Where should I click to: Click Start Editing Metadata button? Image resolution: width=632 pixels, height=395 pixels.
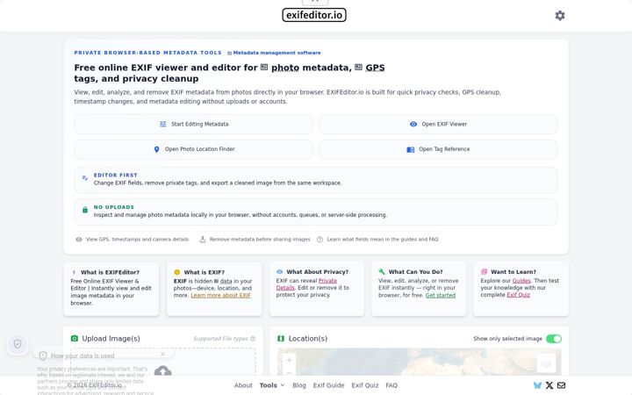193,124
